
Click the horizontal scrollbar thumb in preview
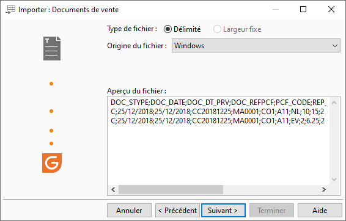171,189
